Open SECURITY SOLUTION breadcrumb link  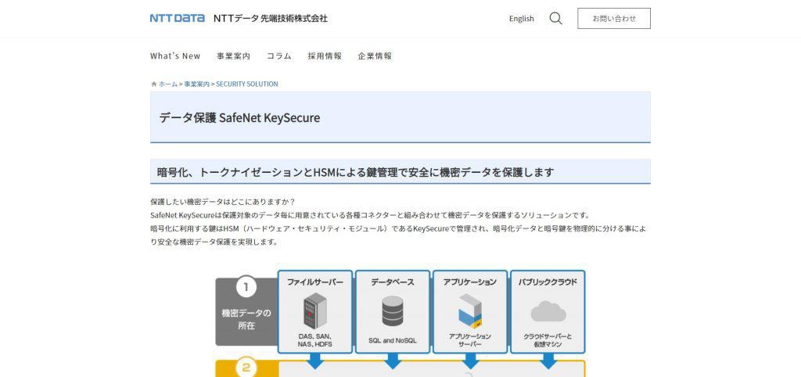click(247, 84)
